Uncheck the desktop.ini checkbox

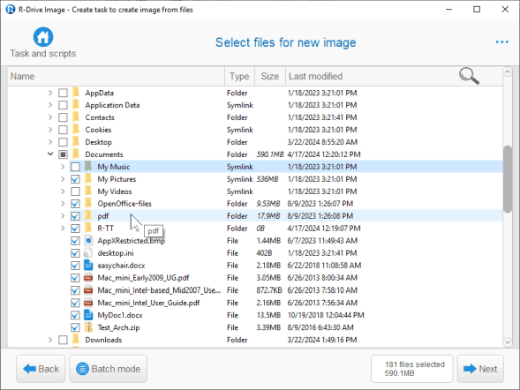tap(75, 253)
